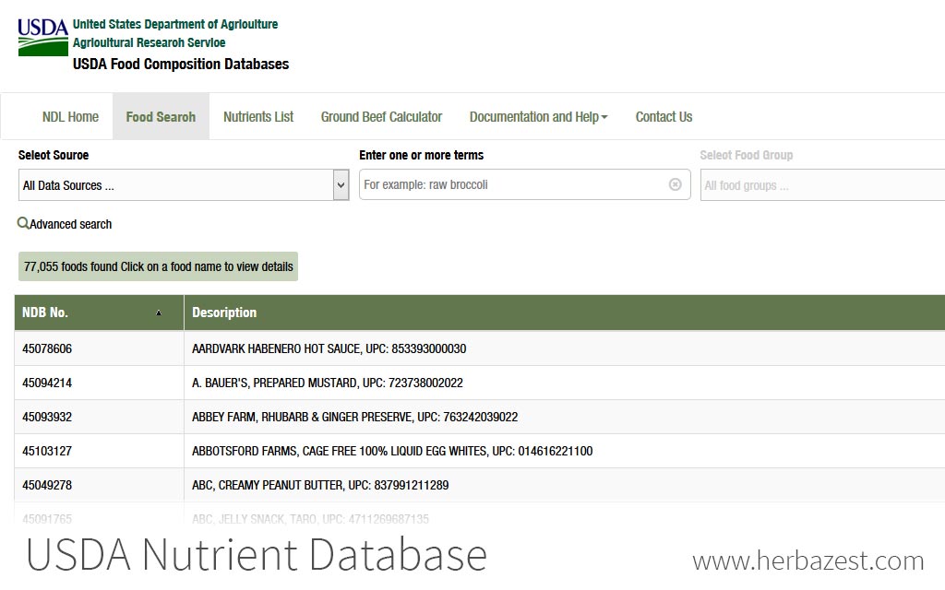Navigate to Contact Us
Screen dimensions: 945x590
click(664, 117)
